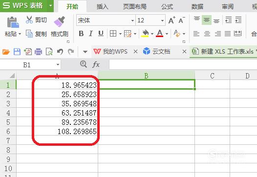Switch to 新建 XLS 工作表.xls tab
The image size is (257, 177).
click(x=223, y=52)
